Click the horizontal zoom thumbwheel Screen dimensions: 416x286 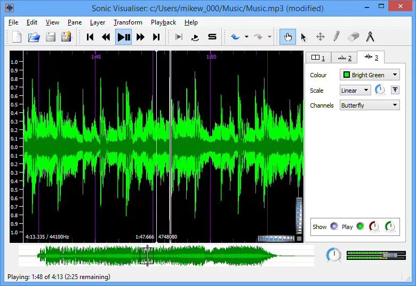276,239
